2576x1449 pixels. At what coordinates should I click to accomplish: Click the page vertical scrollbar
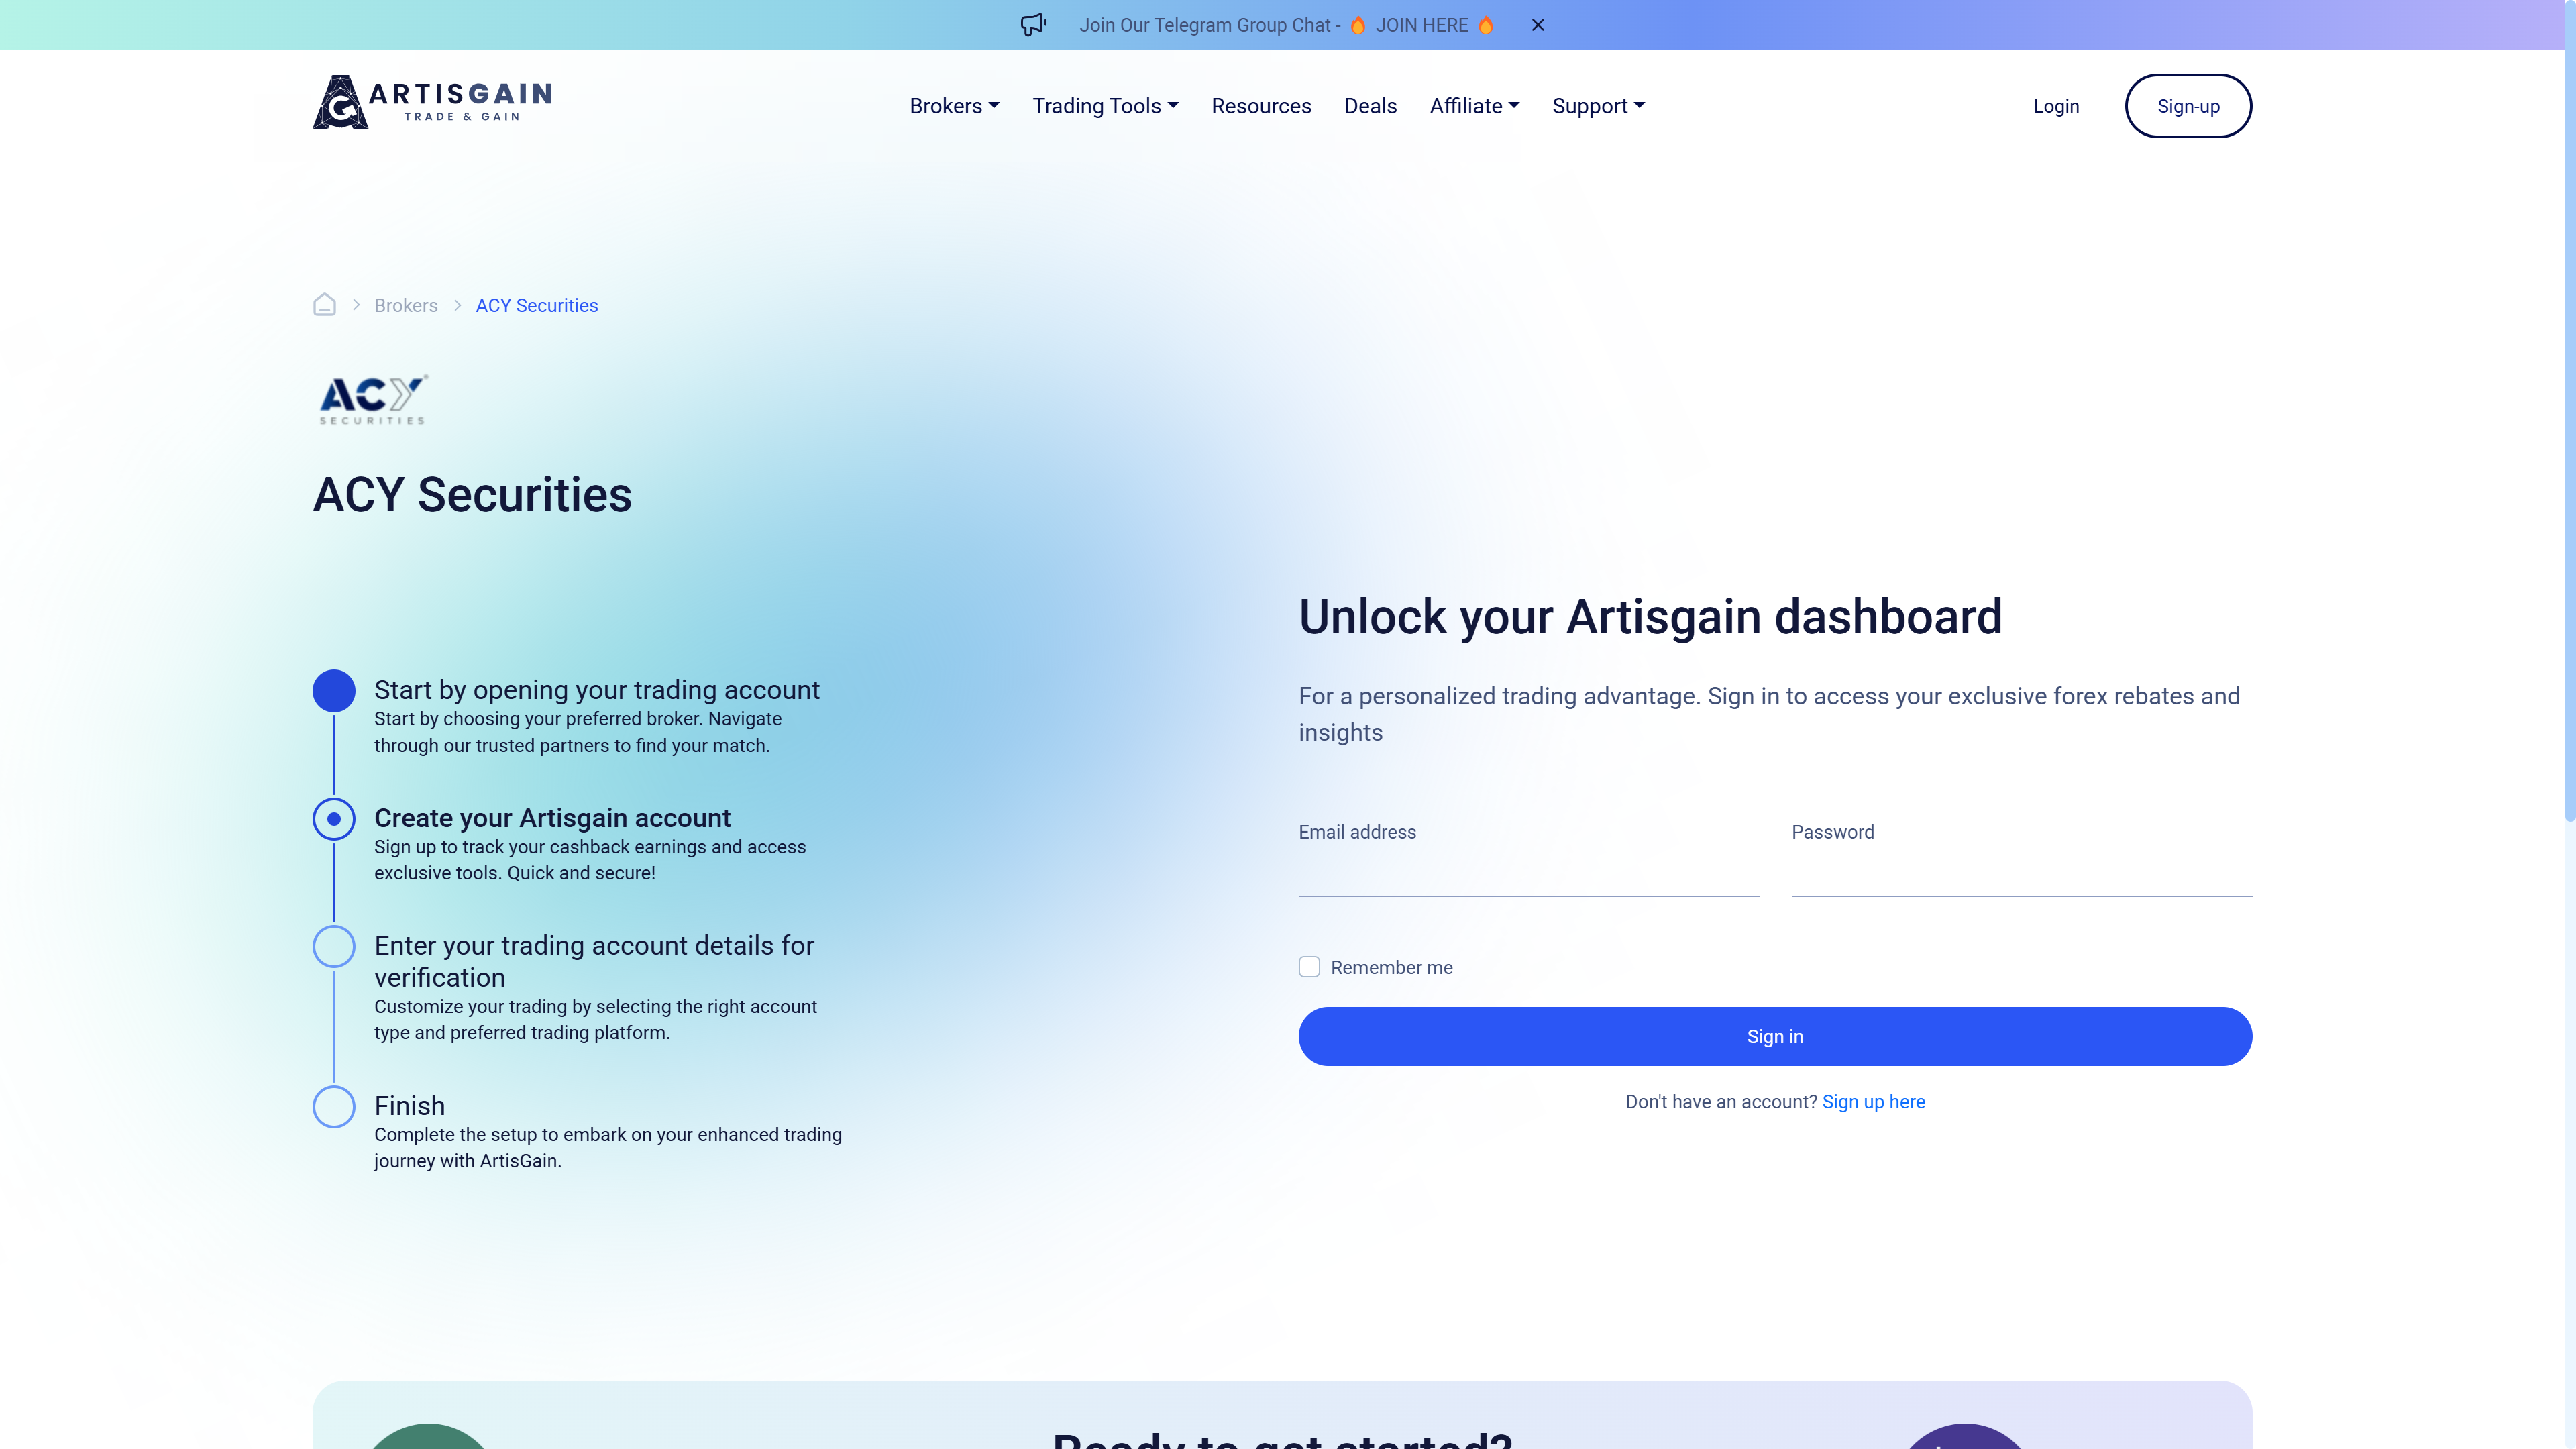[2569, 410]
